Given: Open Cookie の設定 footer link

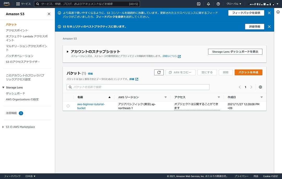Looking at the screenshot, I should (x=271, y=176).
